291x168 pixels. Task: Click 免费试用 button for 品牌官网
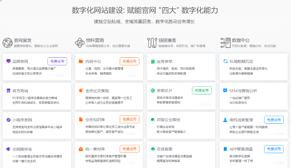[x=57, y=61]
